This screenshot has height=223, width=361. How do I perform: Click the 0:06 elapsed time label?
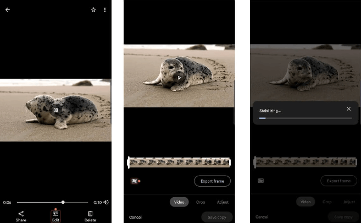[7, 203]
